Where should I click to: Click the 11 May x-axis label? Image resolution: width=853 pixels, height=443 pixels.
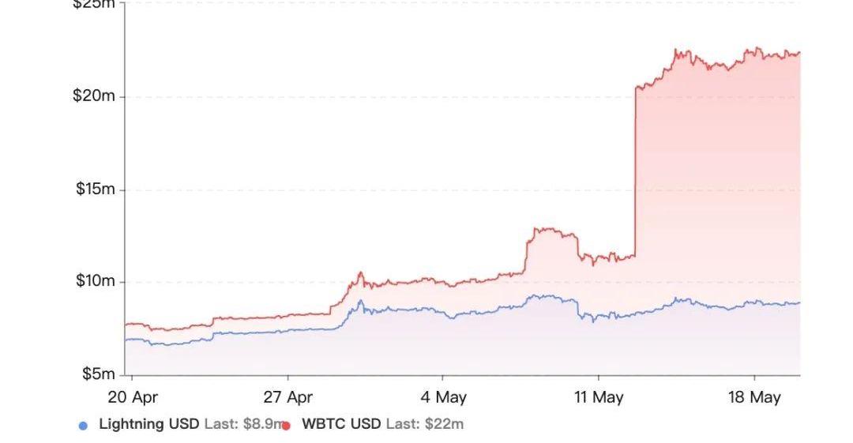pos(598,397)
